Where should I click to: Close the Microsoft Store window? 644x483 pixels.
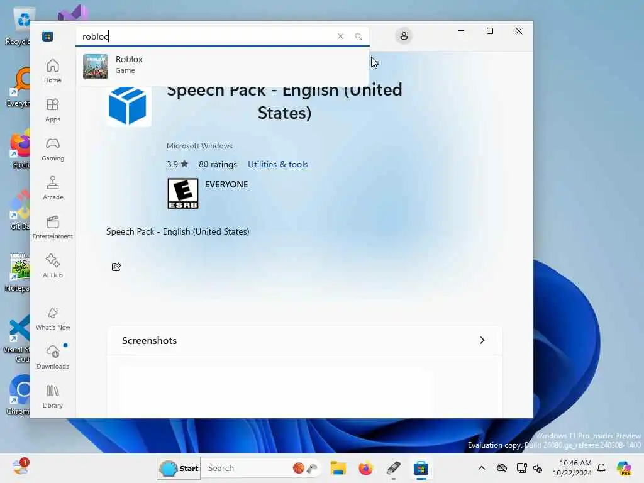tap(519, 31)
